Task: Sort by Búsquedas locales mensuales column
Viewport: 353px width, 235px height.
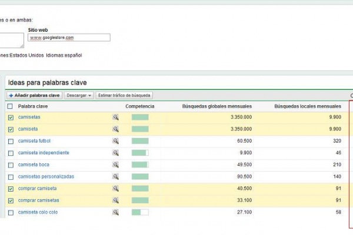Action: [x=307, y=106]
